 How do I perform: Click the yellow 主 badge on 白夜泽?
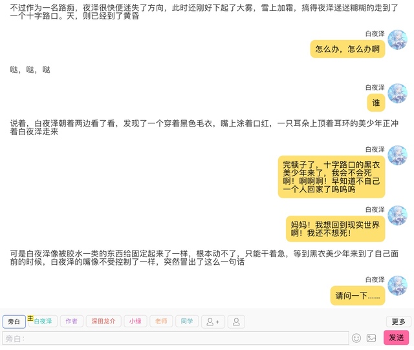point(30,318)
